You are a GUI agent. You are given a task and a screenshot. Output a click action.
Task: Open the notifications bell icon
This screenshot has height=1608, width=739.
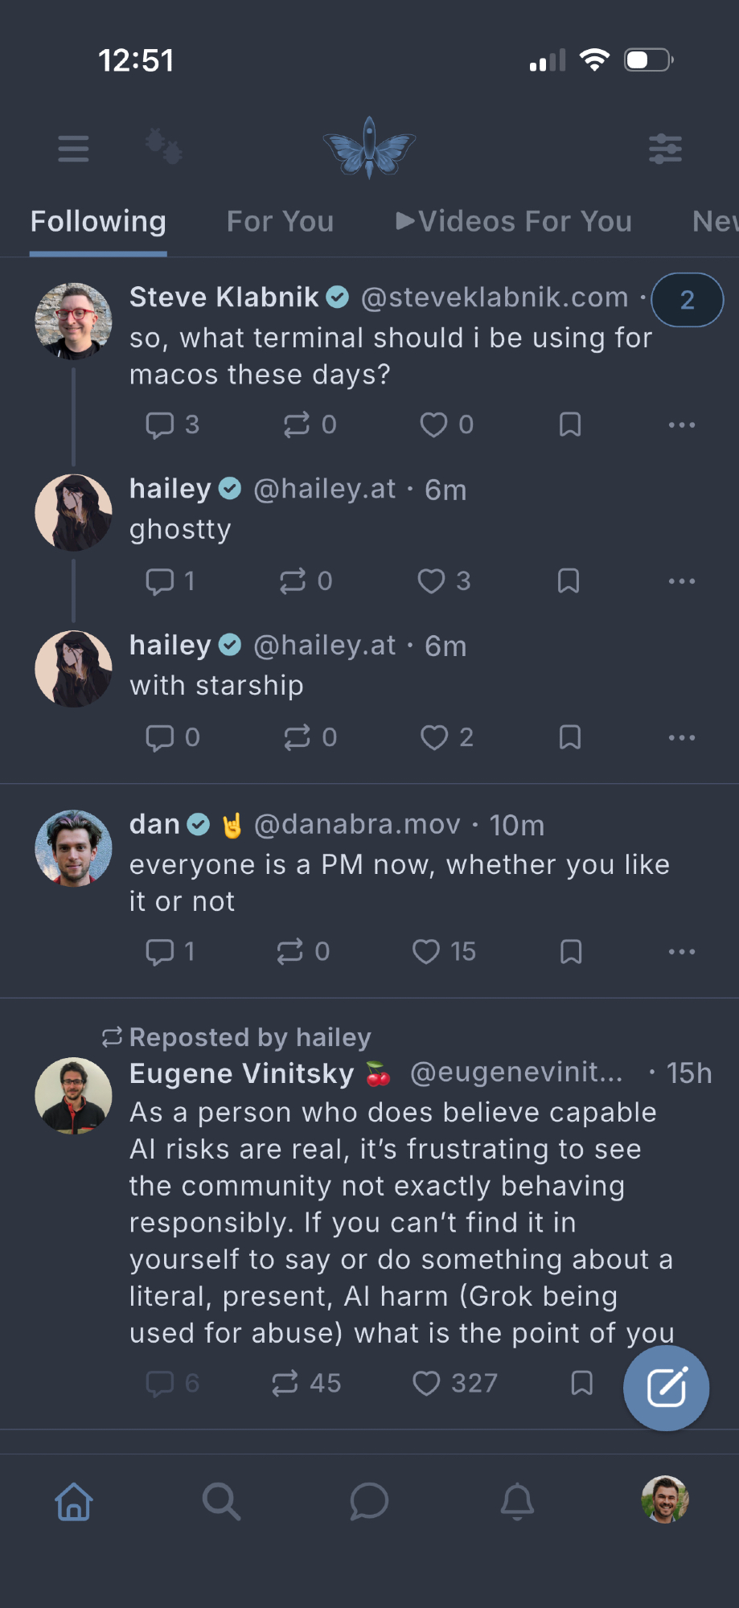517,1501
